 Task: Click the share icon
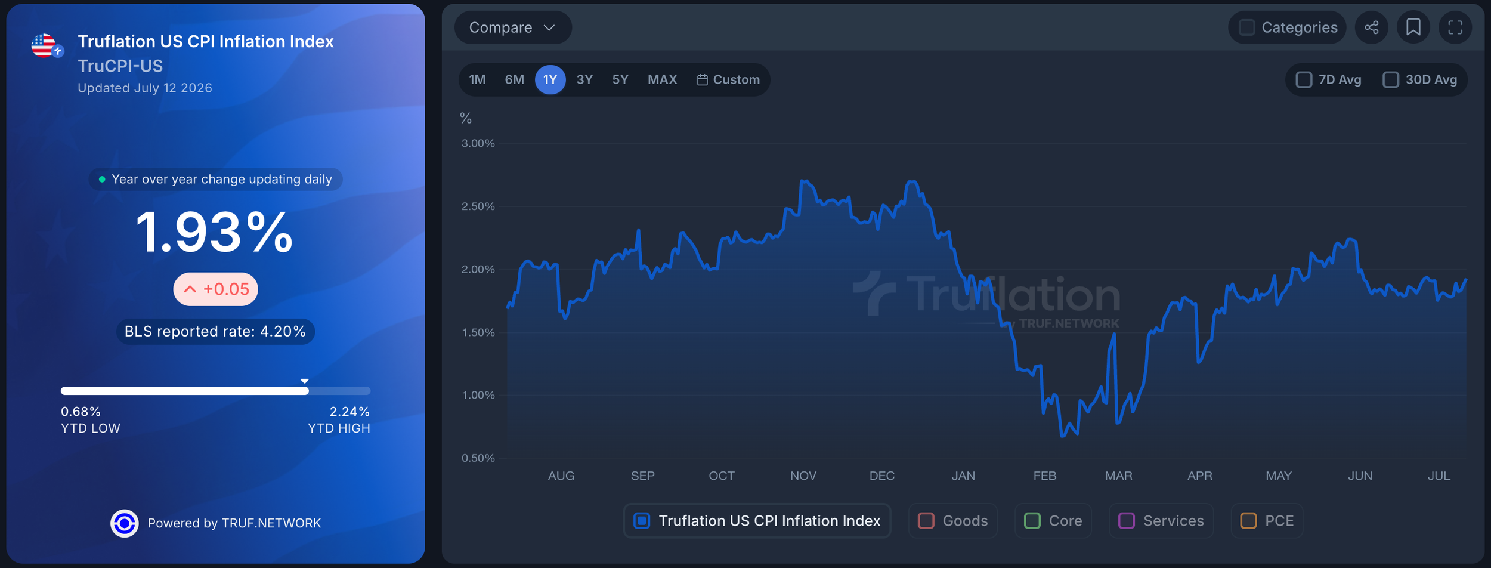coord(1371,27)
